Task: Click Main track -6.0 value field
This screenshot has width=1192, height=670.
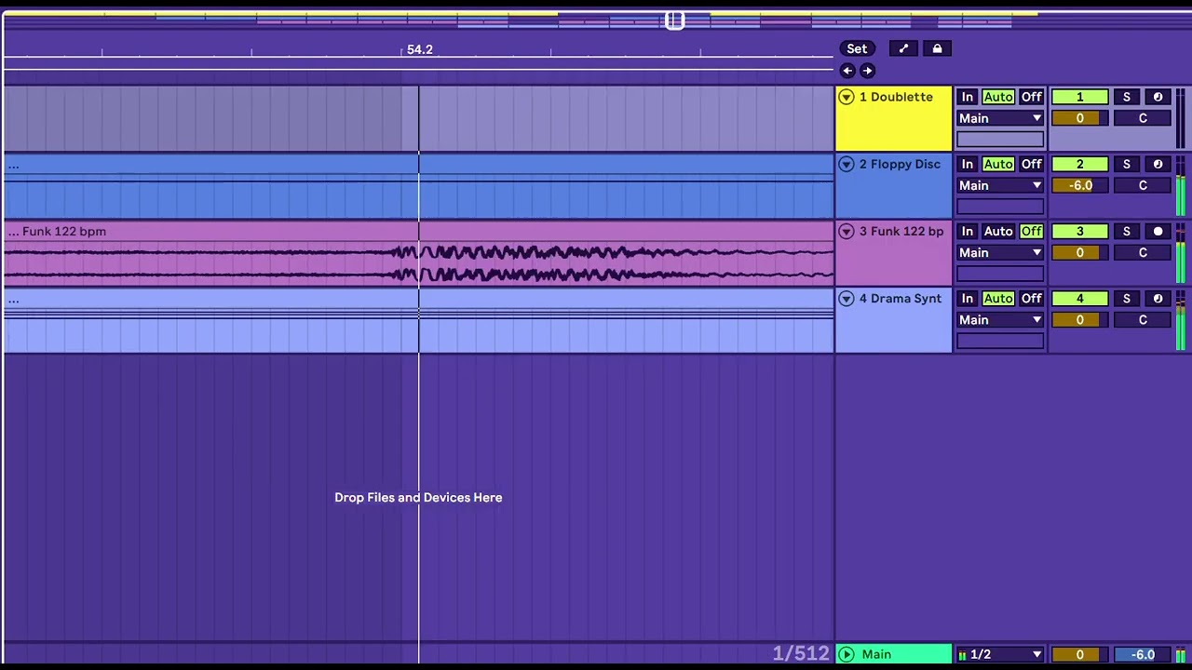Action: (1143, 654)
